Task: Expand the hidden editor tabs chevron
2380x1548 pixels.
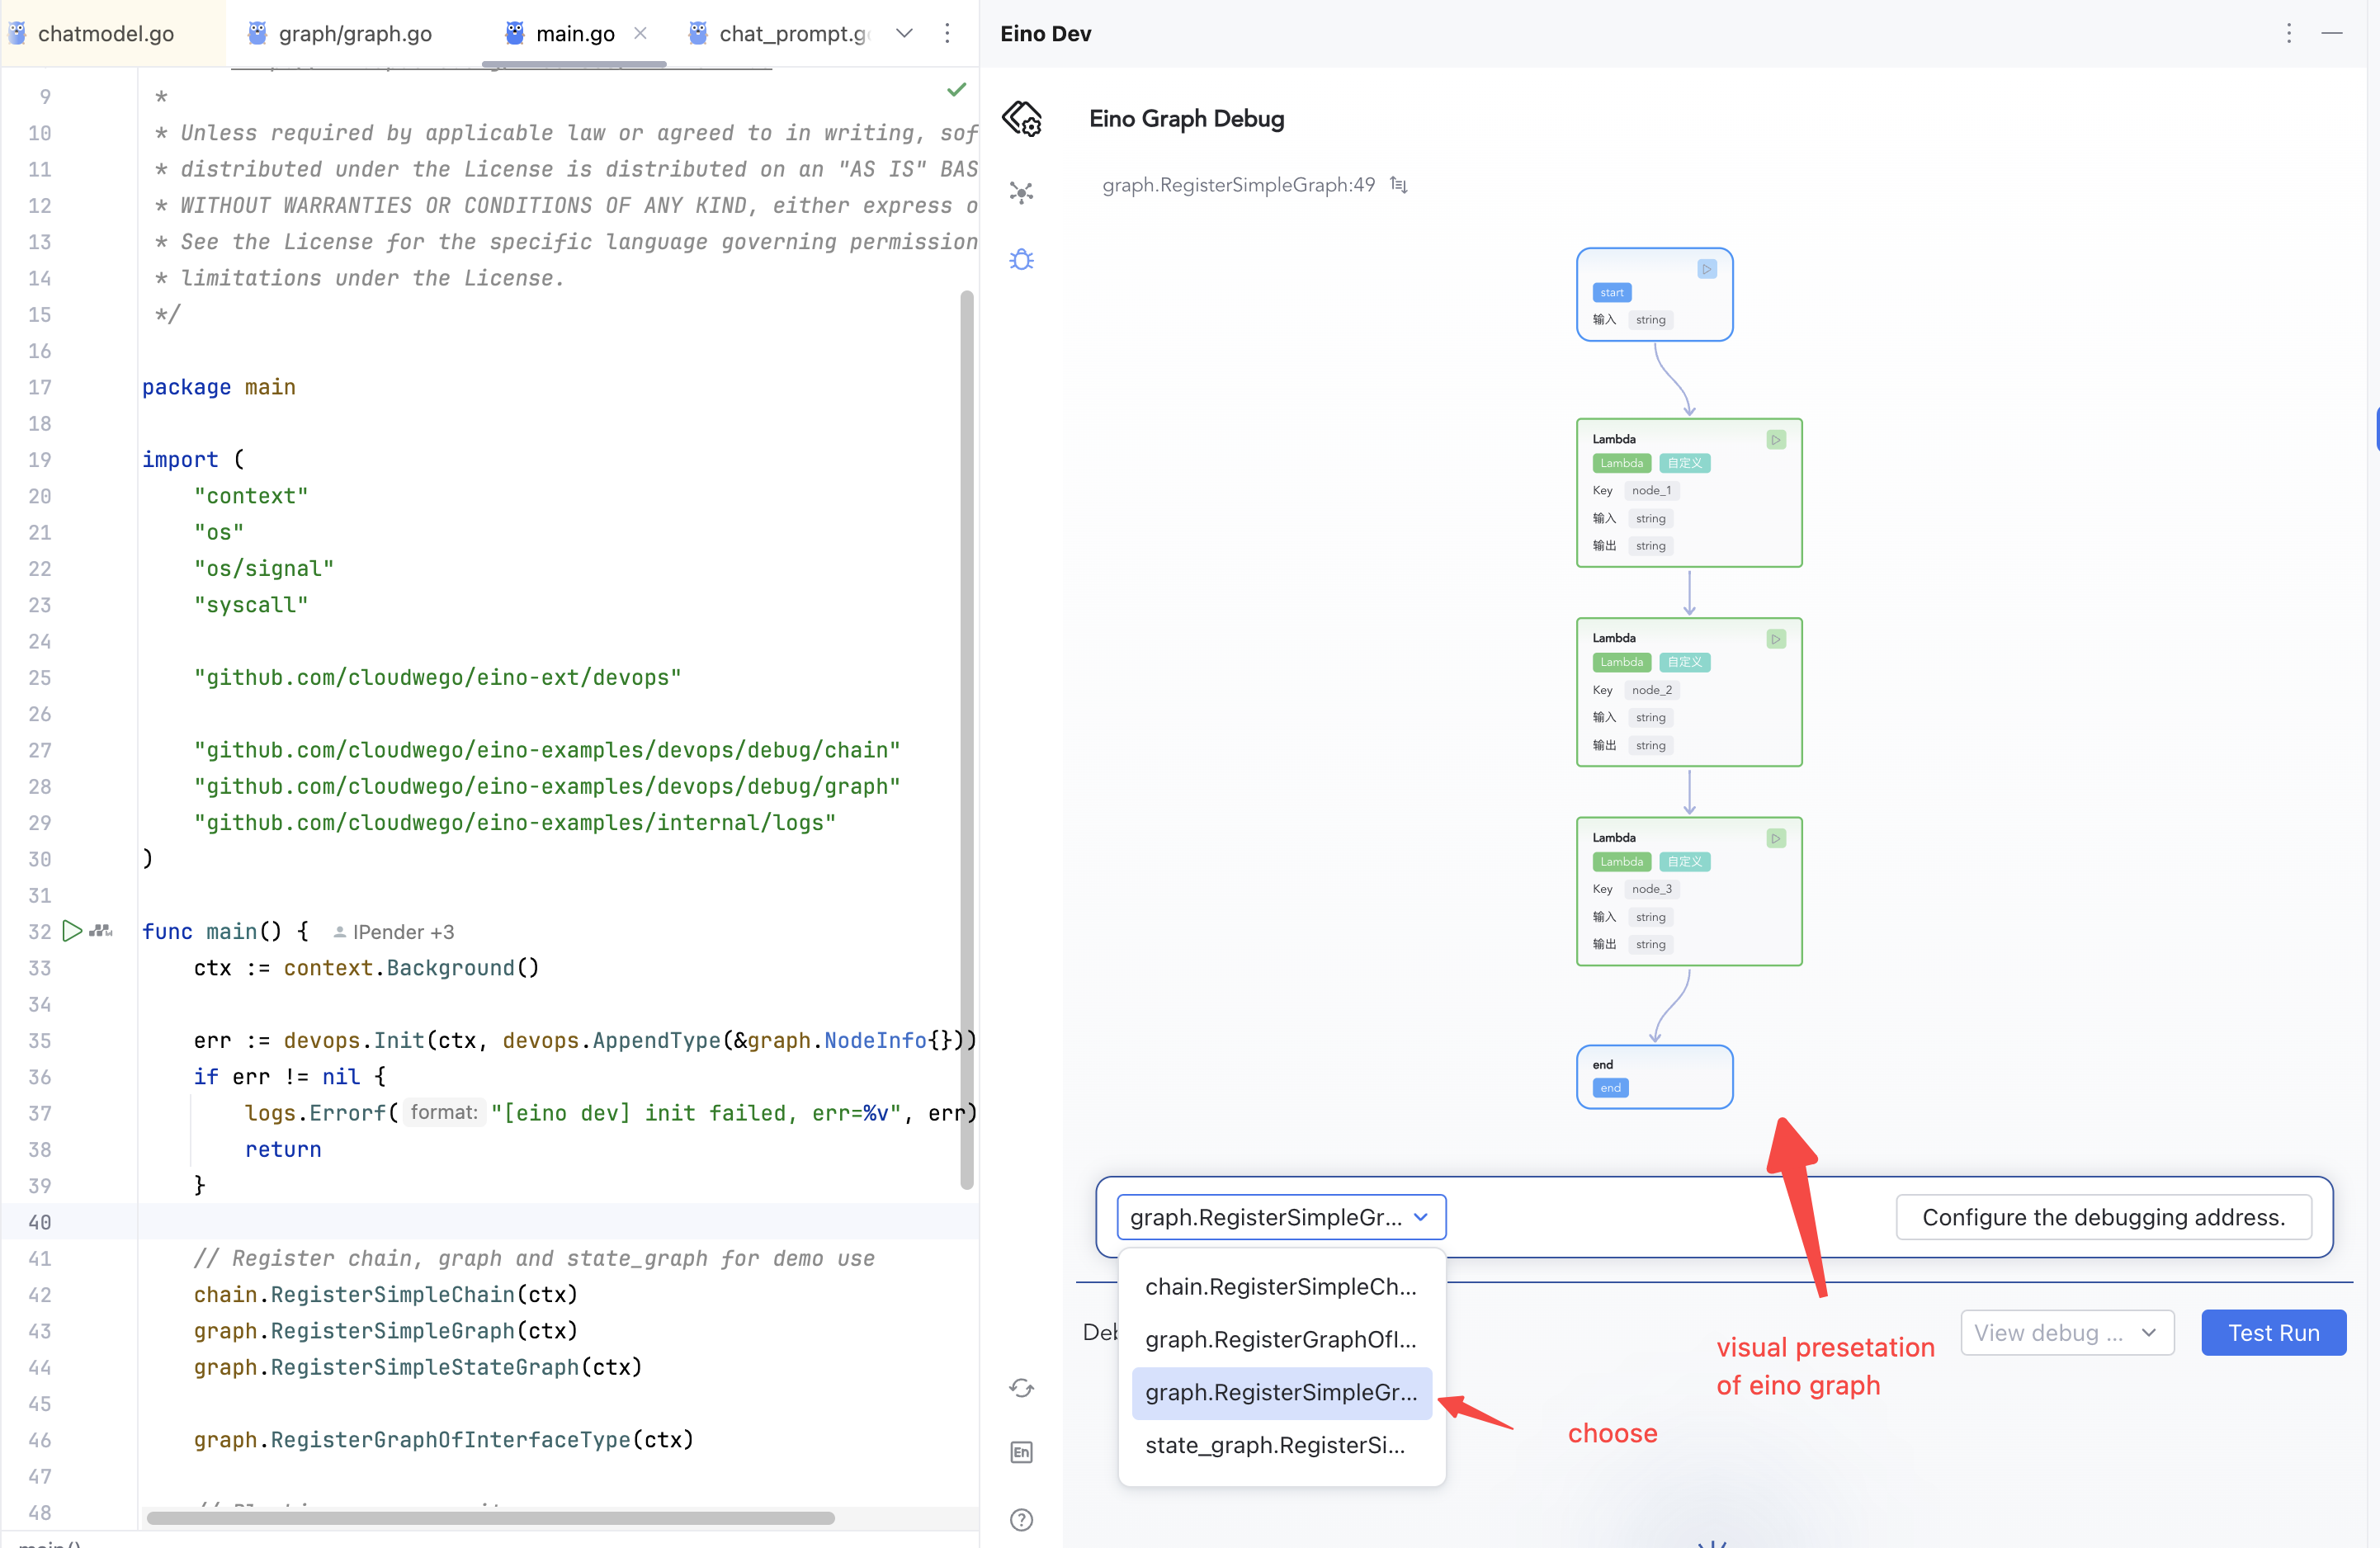Action: pyautogui.click(x=904, y=33)
